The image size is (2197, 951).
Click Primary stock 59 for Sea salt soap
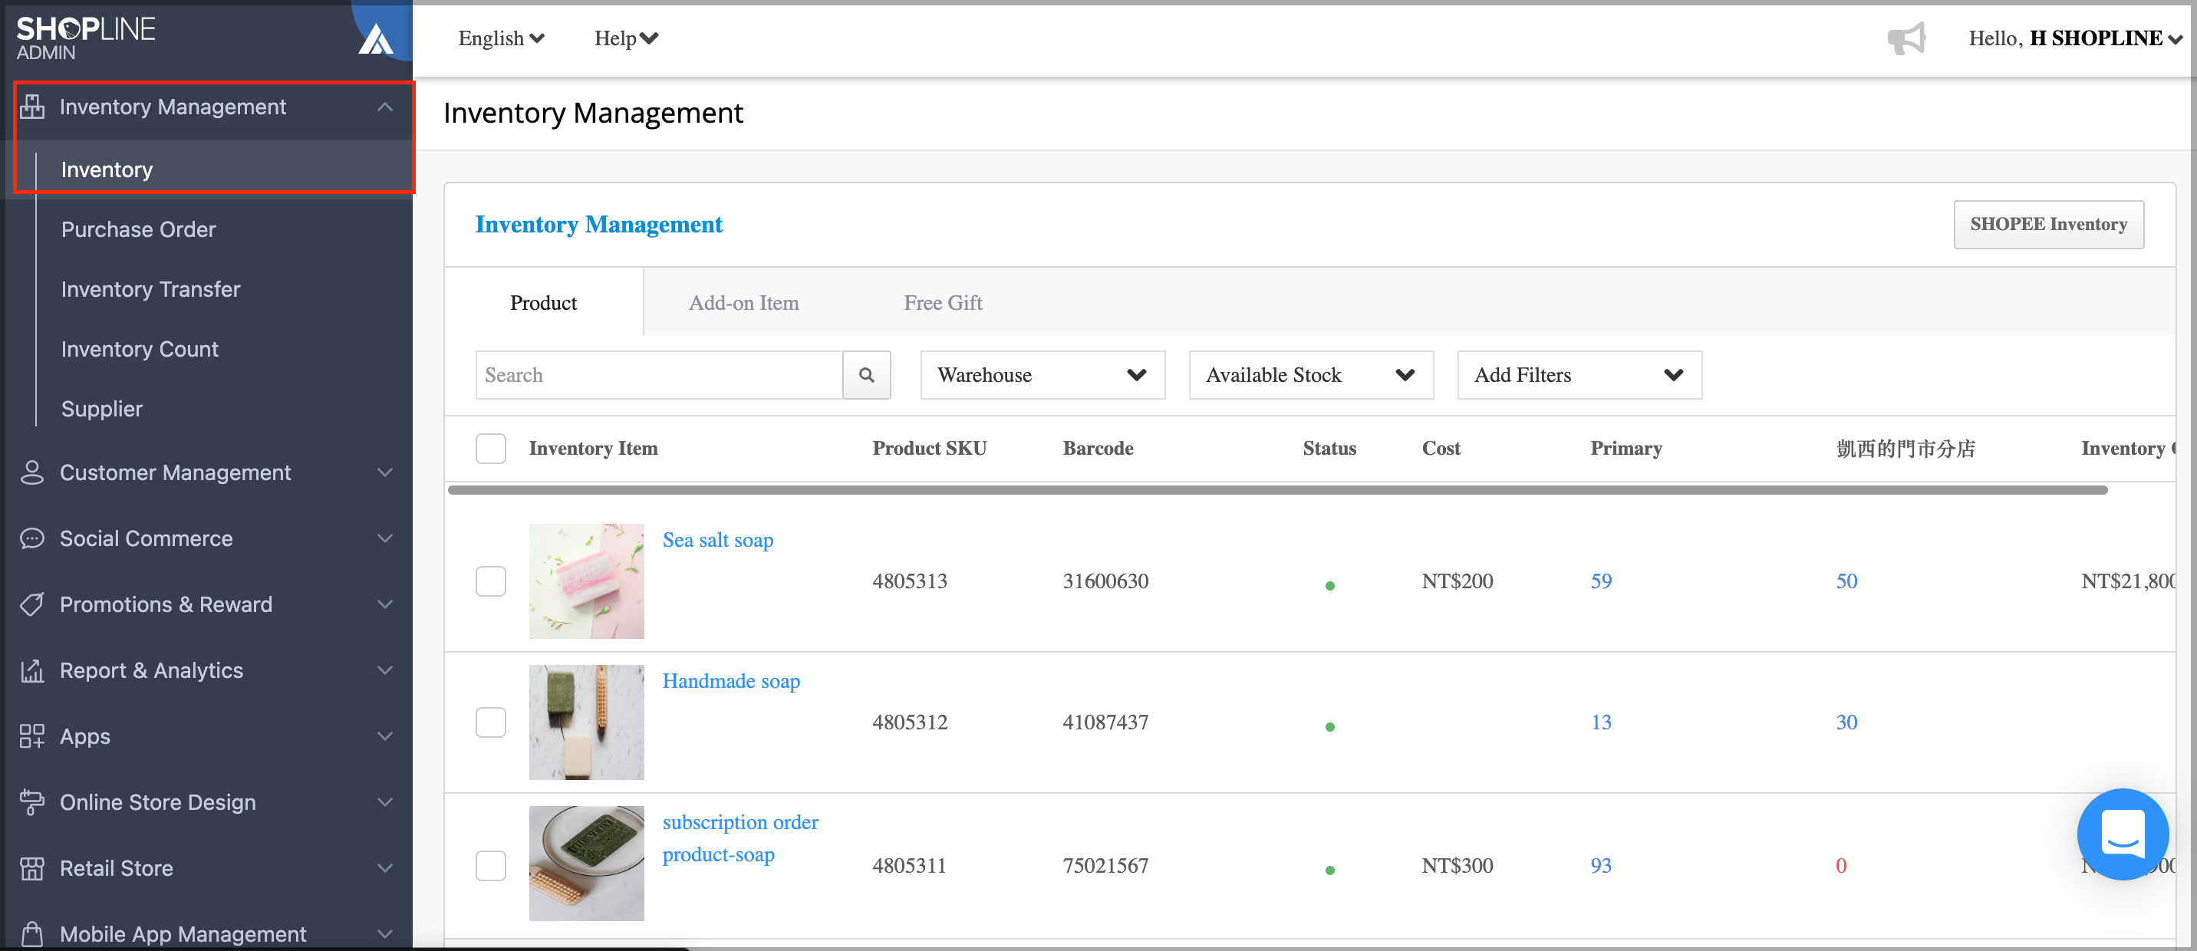click(x=1601, y=581)
